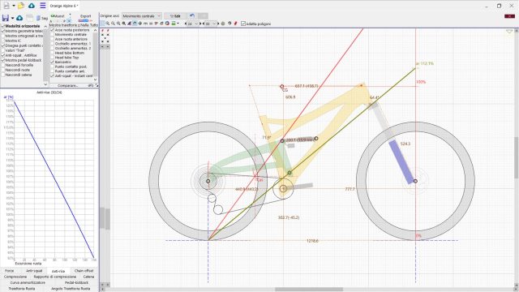This screenshot has width=519, height=292.
Task: Open the dropdown arrow next to new file icon
Action: [x=14, y=6]
